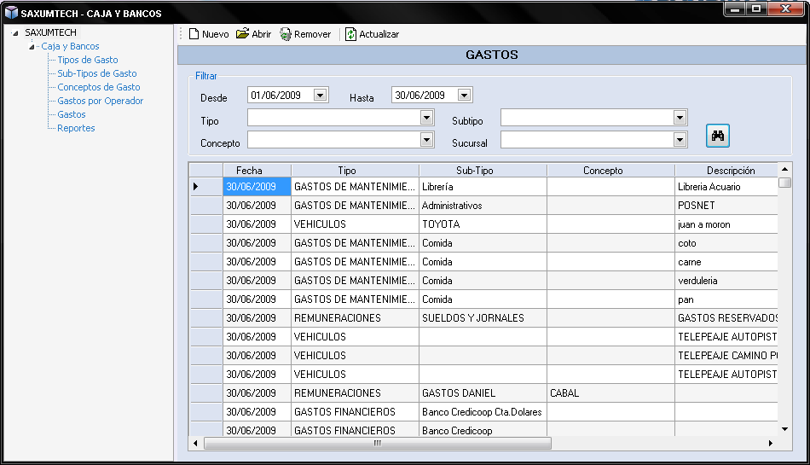Select the POSNET description cell
Viewport: 810px width, 465px height.
(726, 206)
